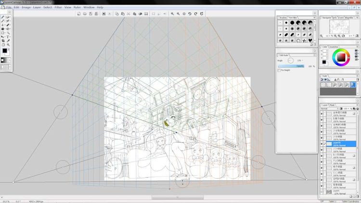This screenshot has height=203, width=361.
Task: Click the New Layer icon below the layer list
Action: click(351, 196)
